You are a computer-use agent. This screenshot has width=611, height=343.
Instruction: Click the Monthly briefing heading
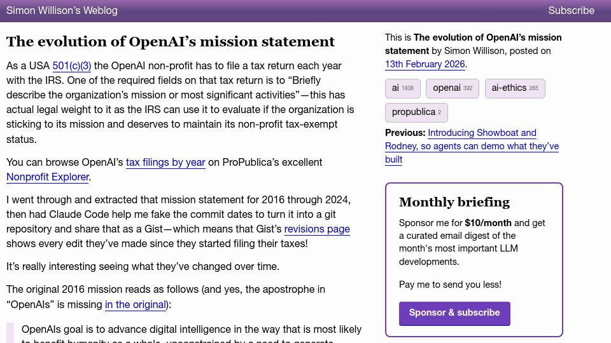(454, 202)
